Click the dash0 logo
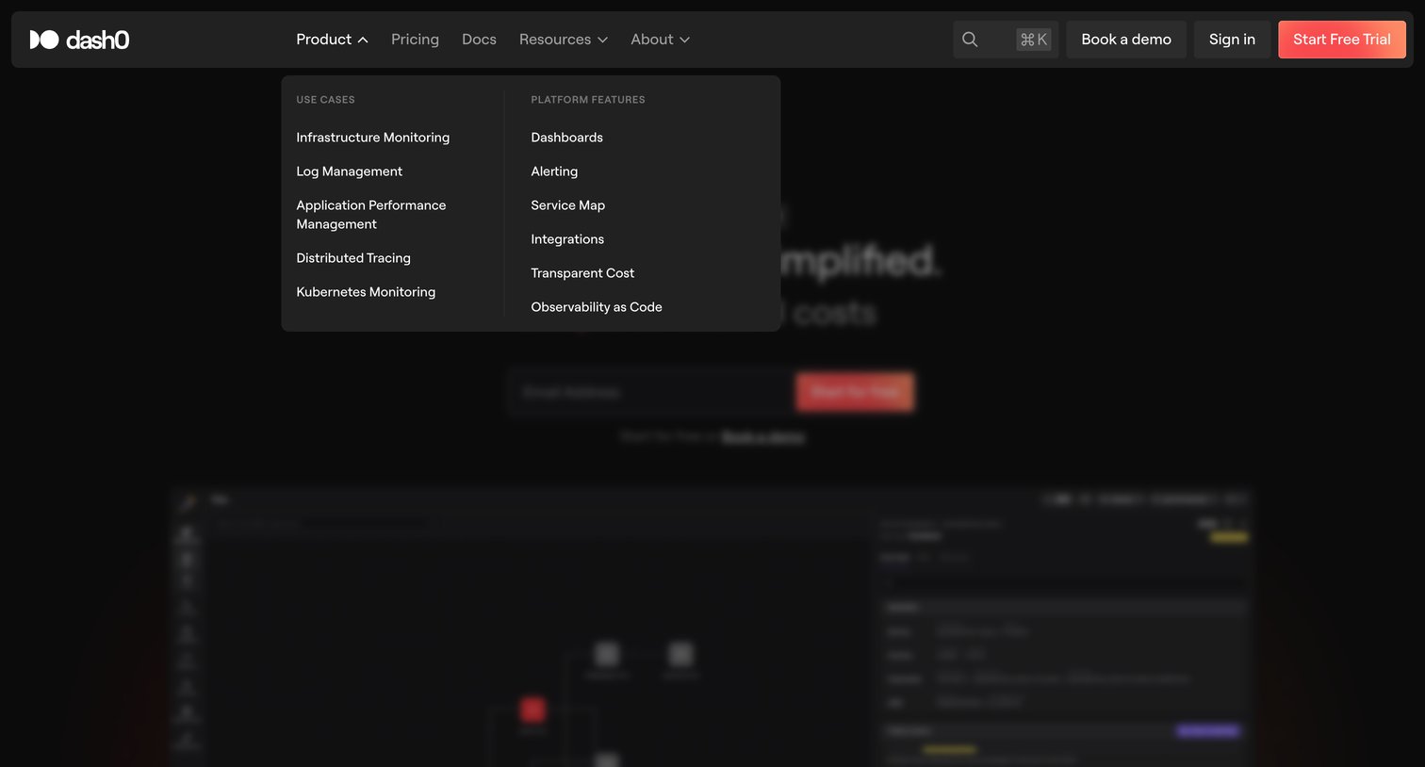1425x767 pixels. coord(79,40)
